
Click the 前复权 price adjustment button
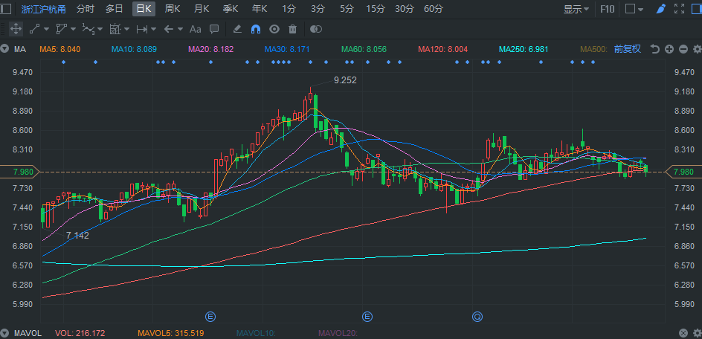tap(627, 49)
